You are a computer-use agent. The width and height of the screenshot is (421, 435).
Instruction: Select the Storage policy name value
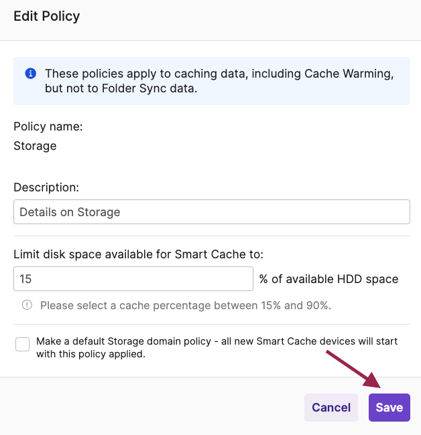[x=35, y=146]
